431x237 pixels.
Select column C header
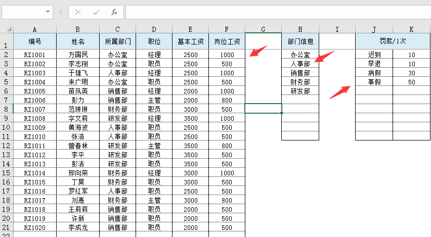118,29
